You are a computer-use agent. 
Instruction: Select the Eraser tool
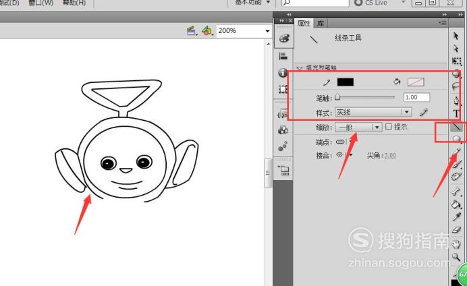click(456, 230)
